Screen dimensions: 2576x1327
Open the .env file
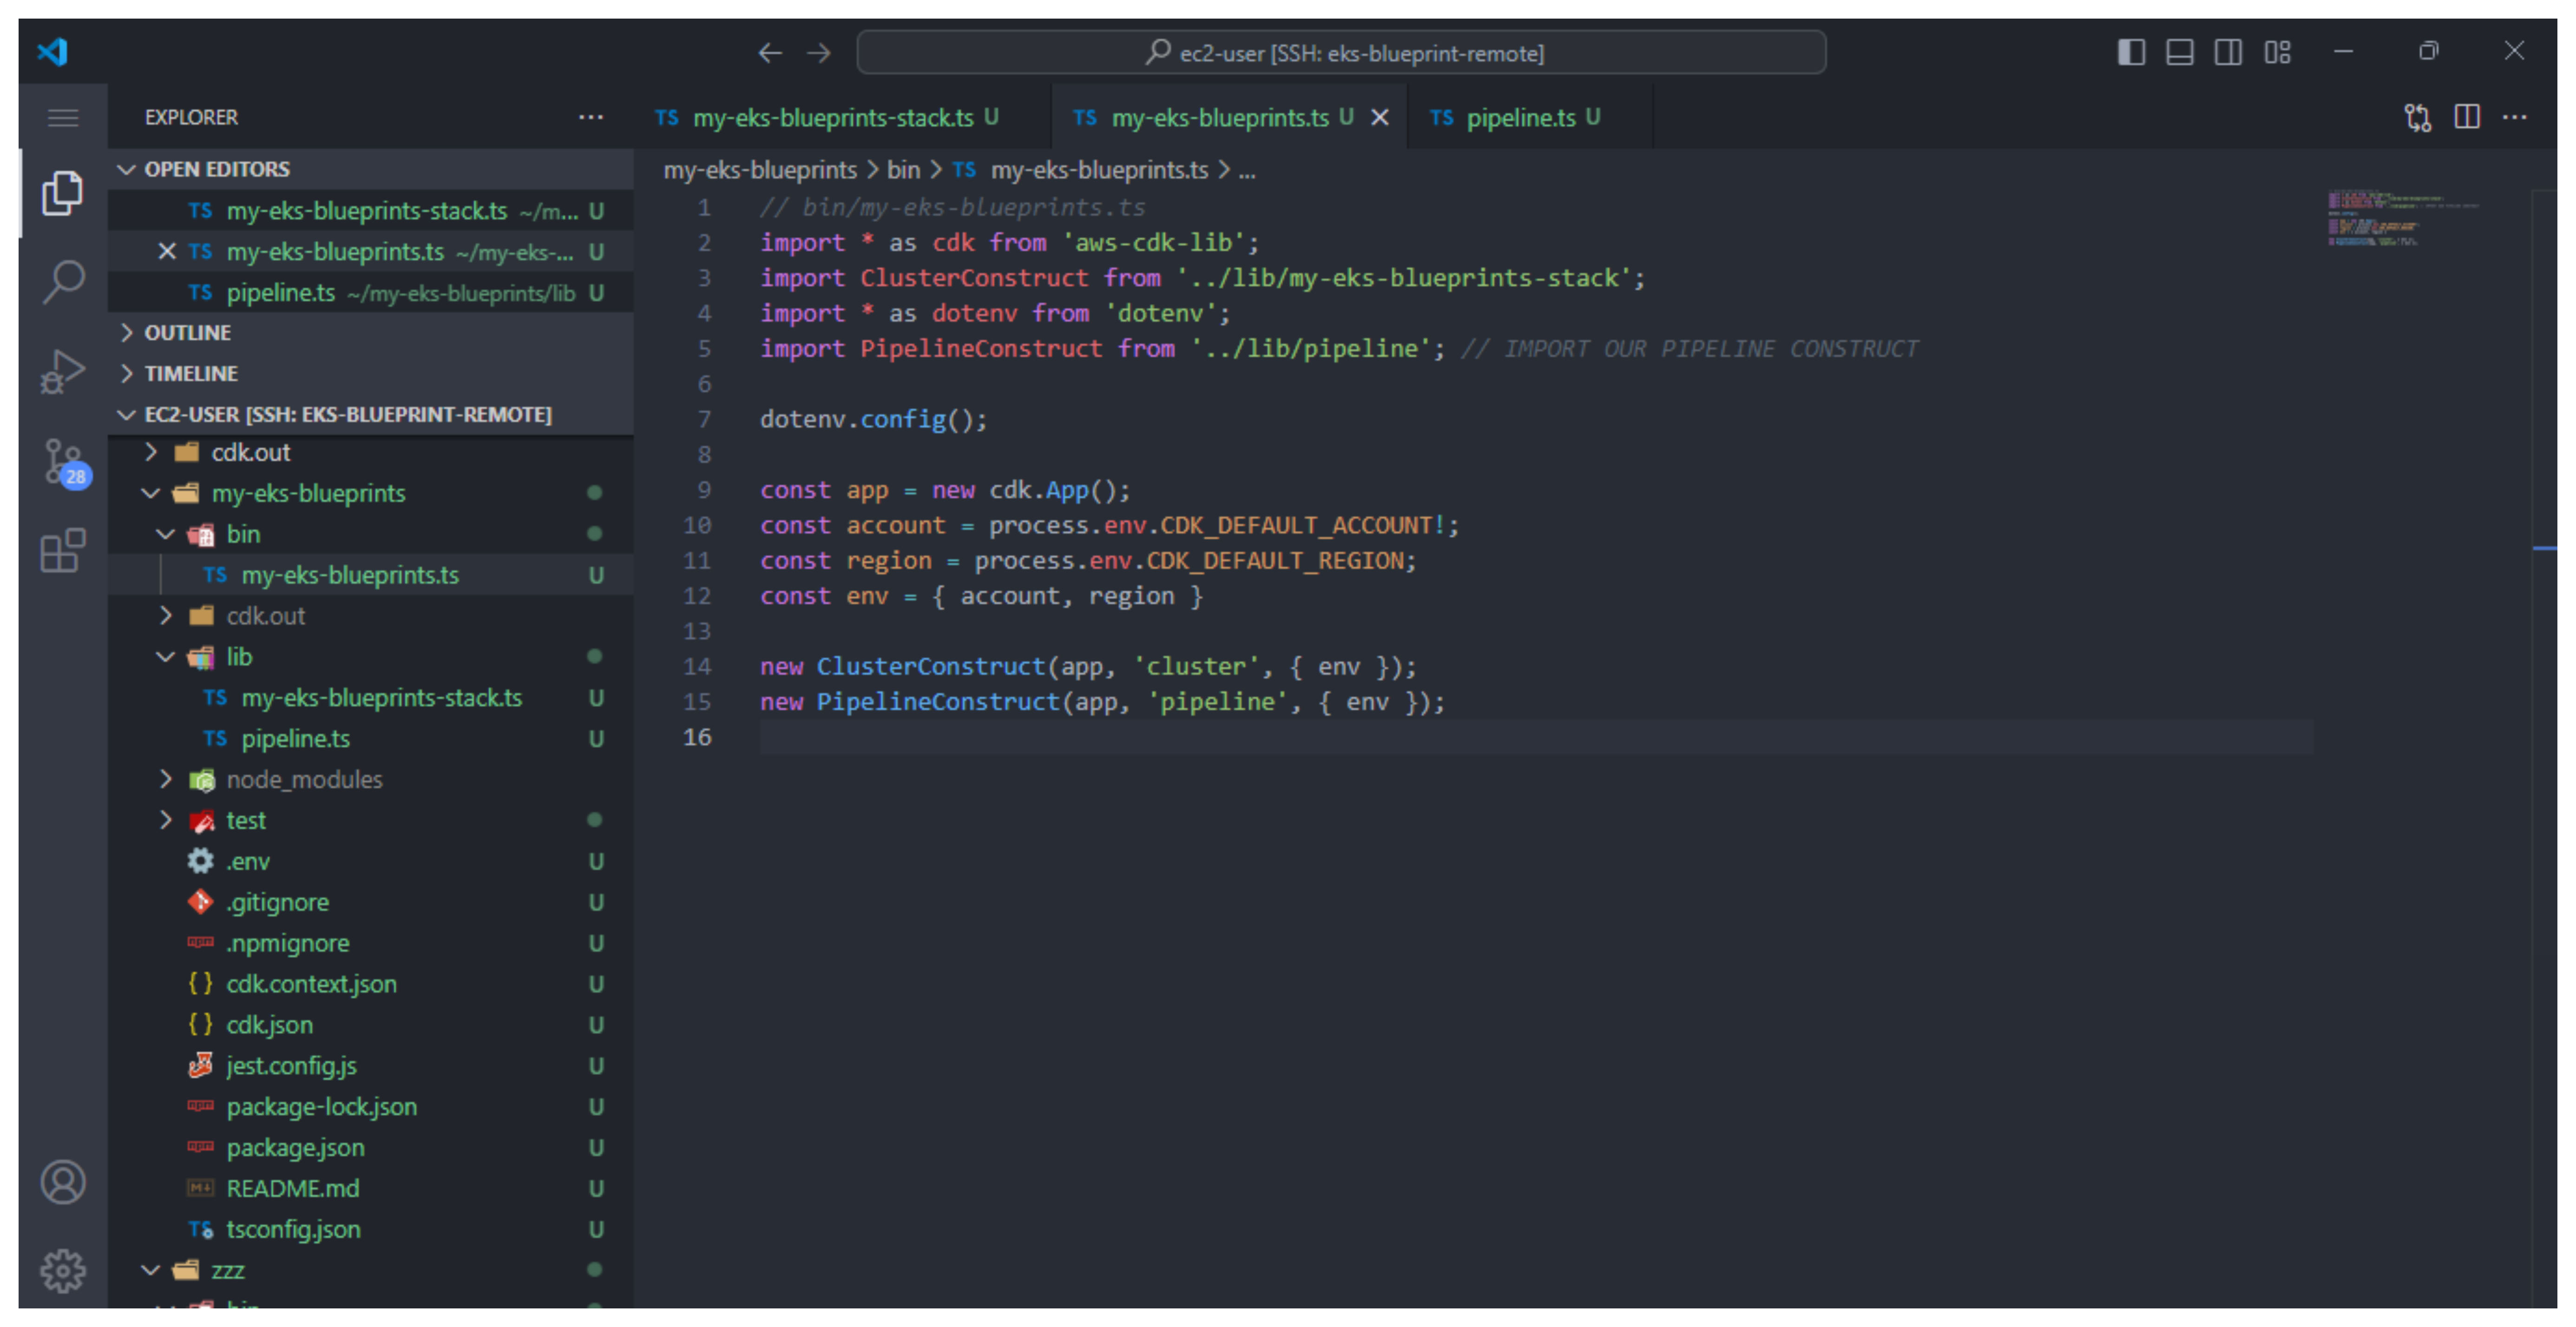click(x=371, y=861)
